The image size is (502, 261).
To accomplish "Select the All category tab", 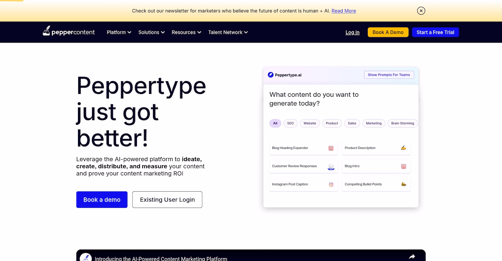I will point(275,123).
